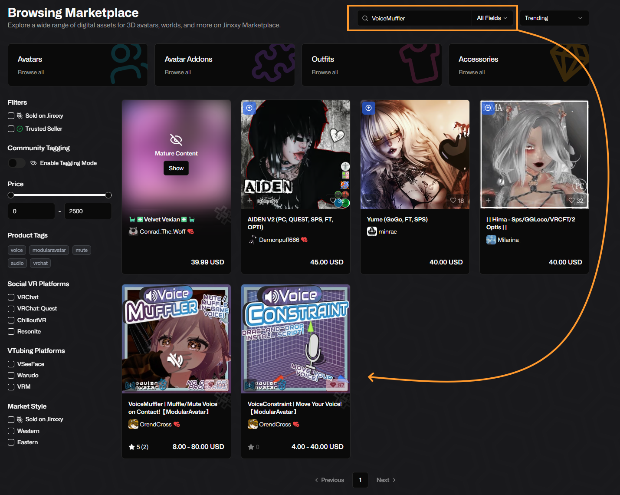Like AIDEN V2 with the heart showing 36
620x495 pixels.
click(333, 201)
